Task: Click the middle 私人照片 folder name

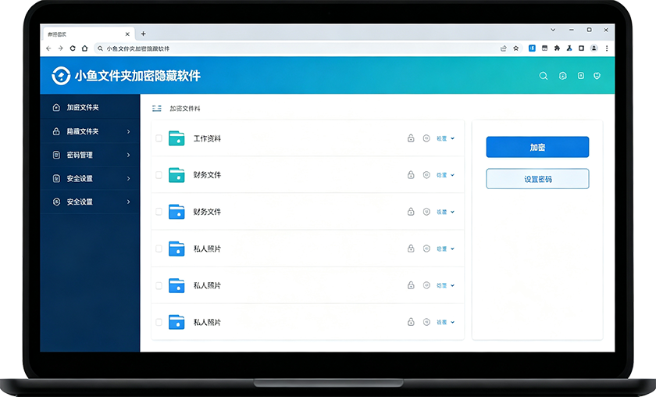Action: (207, 285)
